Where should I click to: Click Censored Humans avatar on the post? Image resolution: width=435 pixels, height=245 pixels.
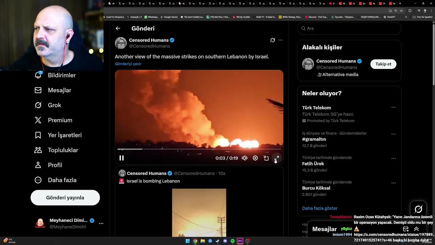pyautogui.click(x=121, y=43)
